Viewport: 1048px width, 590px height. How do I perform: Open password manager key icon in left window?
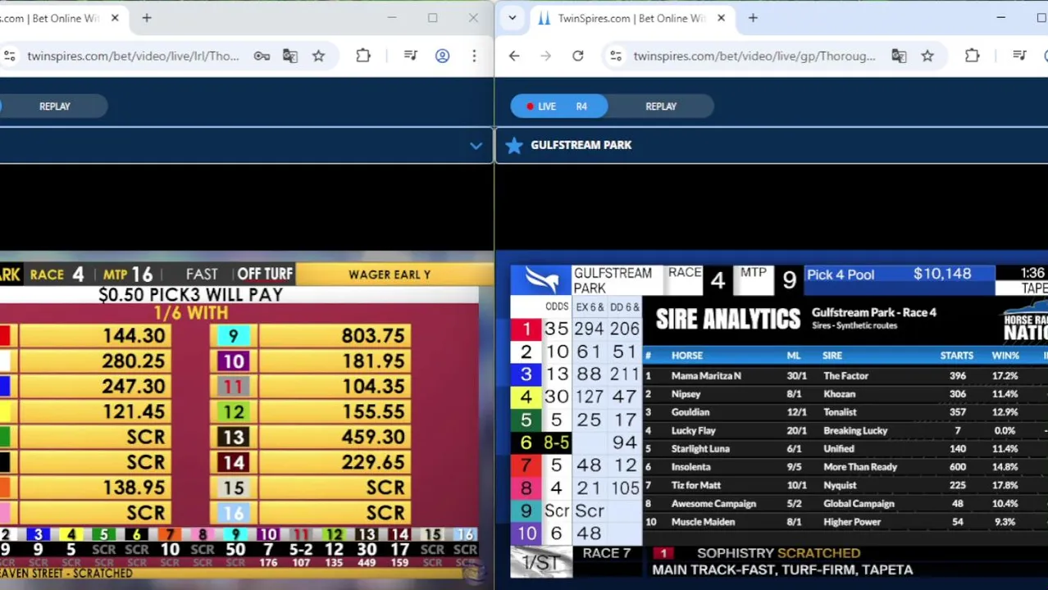tap(262, 56)
